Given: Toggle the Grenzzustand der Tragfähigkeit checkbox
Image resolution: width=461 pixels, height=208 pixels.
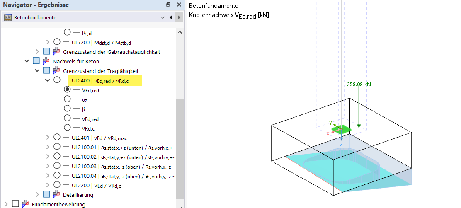Looking at the screenshot, I should coord(46,70).
